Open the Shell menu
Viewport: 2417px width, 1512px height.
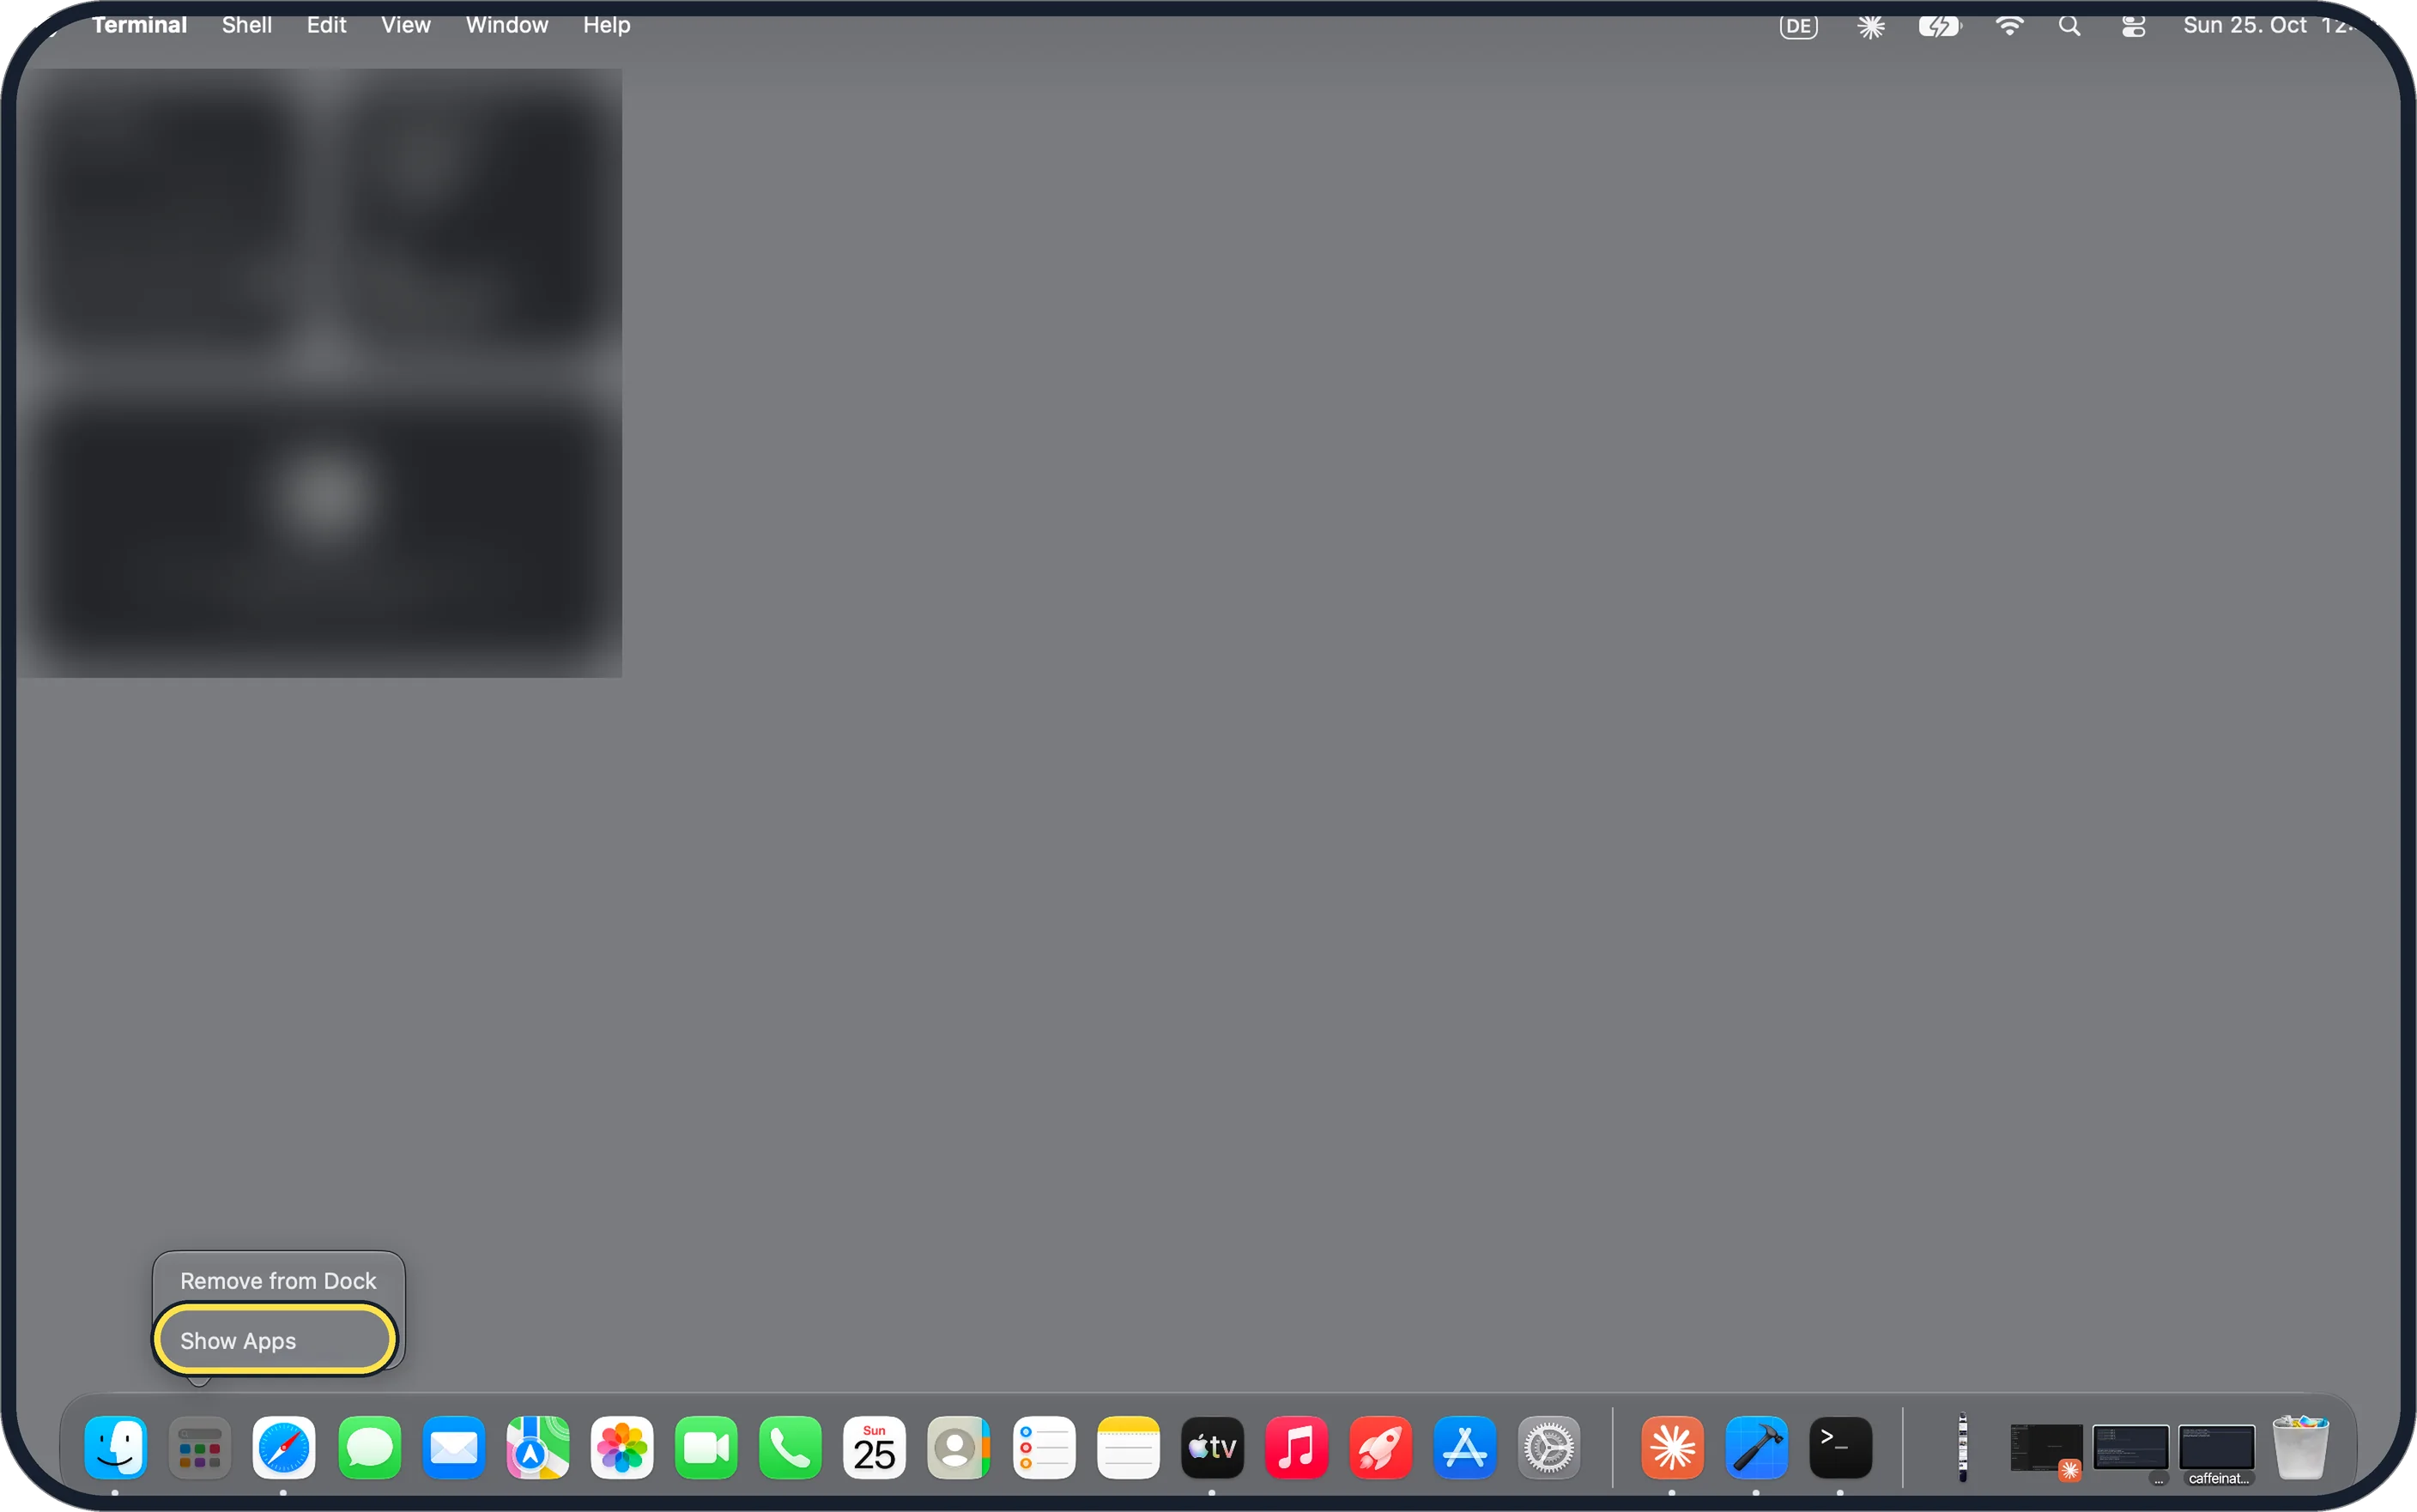coord(246,25)
